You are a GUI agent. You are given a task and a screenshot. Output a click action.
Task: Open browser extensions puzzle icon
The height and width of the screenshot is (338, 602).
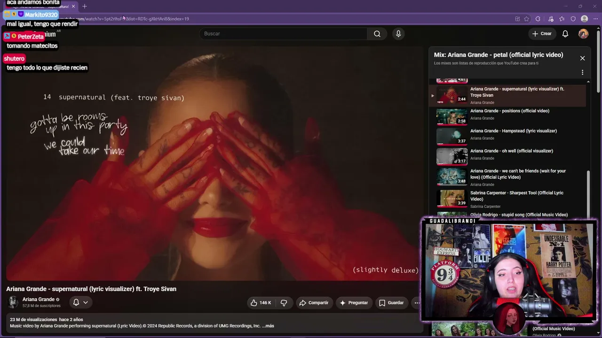point(538,19)
